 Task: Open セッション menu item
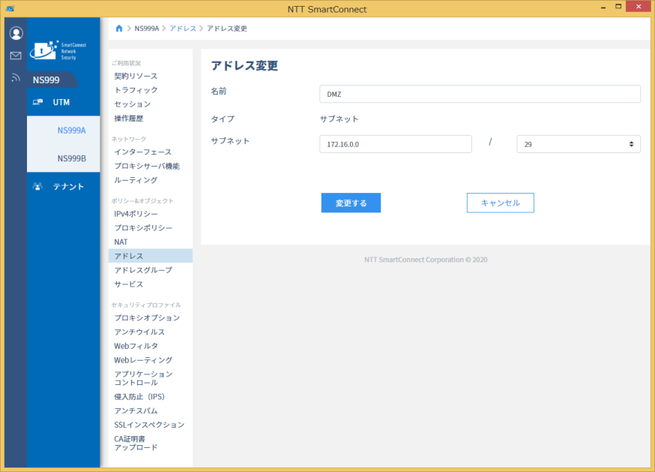tap(133, 104)
